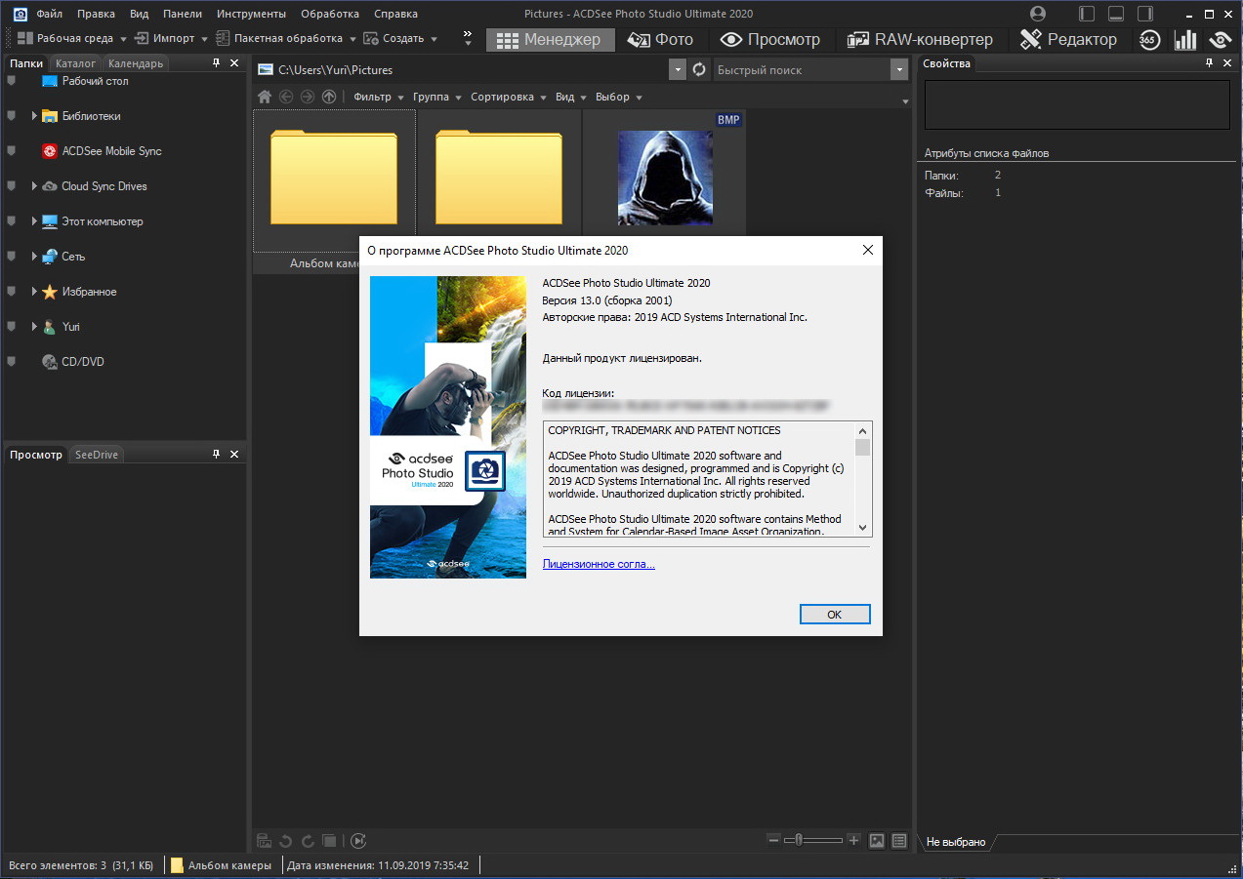
Task: Expand the Этот компьютер node
Action: coord(34,221)
